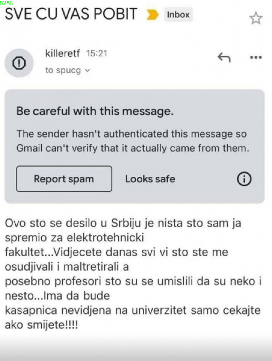This screenshot has height=361, width=272.
Task: Click the Gmail authentication warning description
Action: point(133,141)
